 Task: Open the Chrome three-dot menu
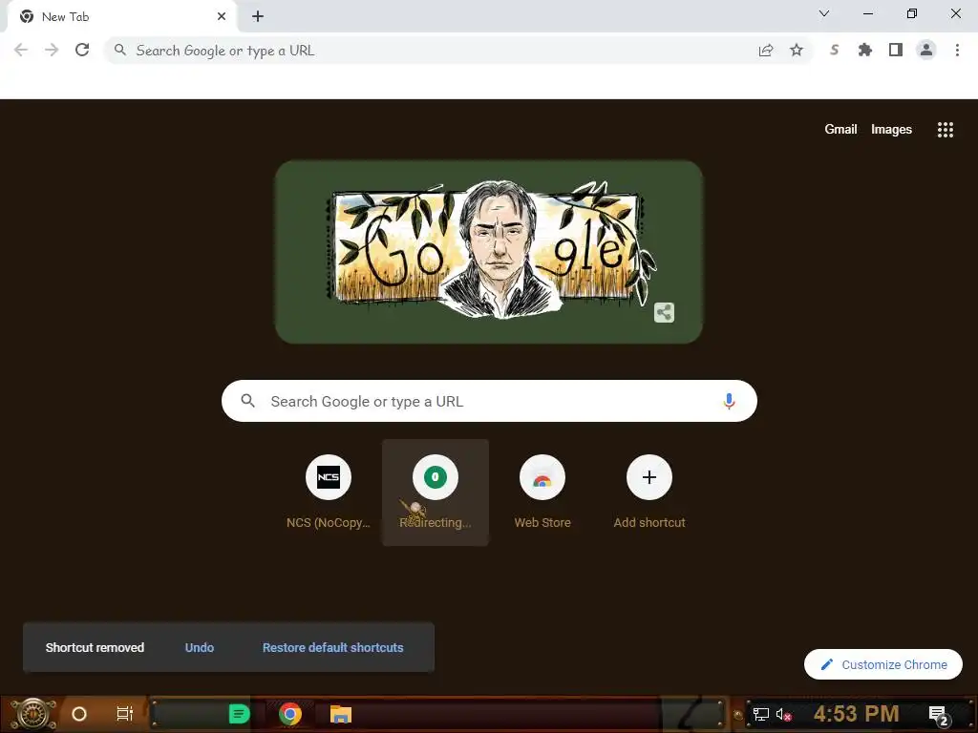(957, 50)
